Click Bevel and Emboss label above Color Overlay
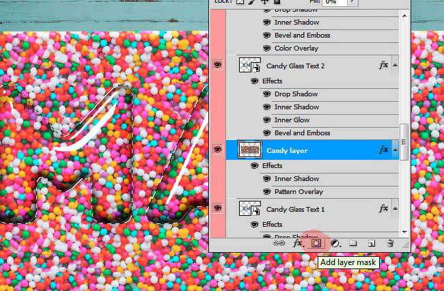Image resolution: width=444 pixels, height=291 pixels. [302, 36]
